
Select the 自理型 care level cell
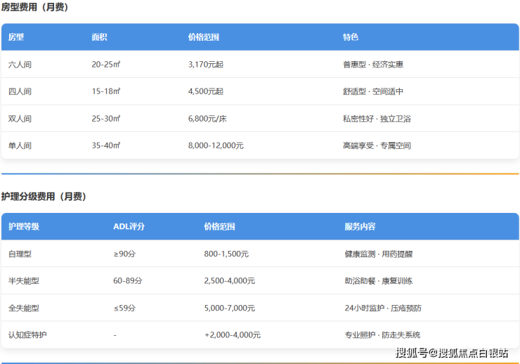coord(20,254)
